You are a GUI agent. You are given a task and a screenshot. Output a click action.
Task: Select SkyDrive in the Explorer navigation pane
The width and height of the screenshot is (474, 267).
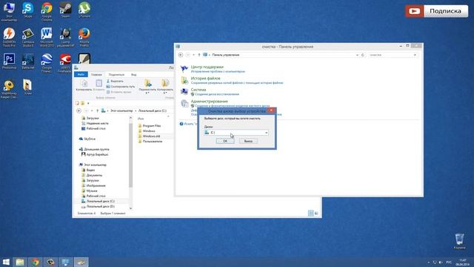tap(87, 139)
